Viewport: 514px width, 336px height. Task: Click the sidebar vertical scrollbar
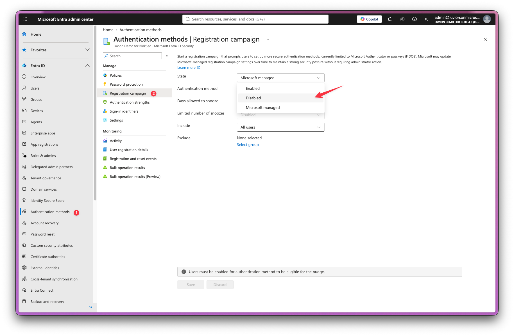tap(95, 112)
